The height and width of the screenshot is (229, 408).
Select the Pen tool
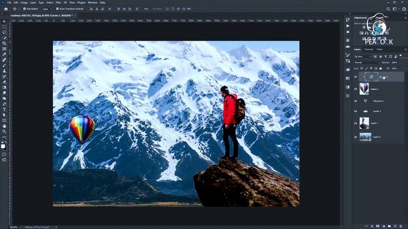[4, 104]
